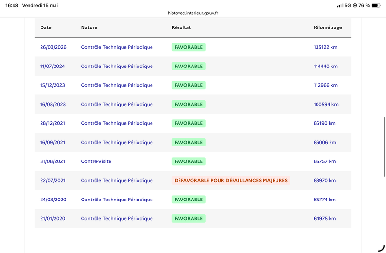386x253 pixels.
Task: Click the Nature column header
Action: tap(89, 27)
